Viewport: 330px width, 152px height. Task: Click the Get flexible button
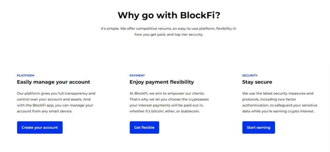144,128
